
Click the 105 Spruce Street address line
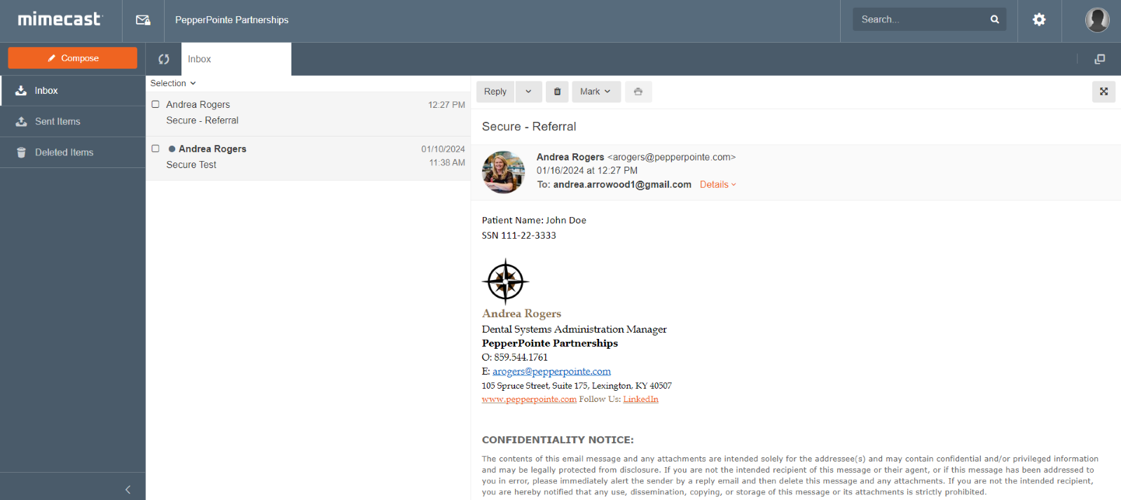point(577,386)
